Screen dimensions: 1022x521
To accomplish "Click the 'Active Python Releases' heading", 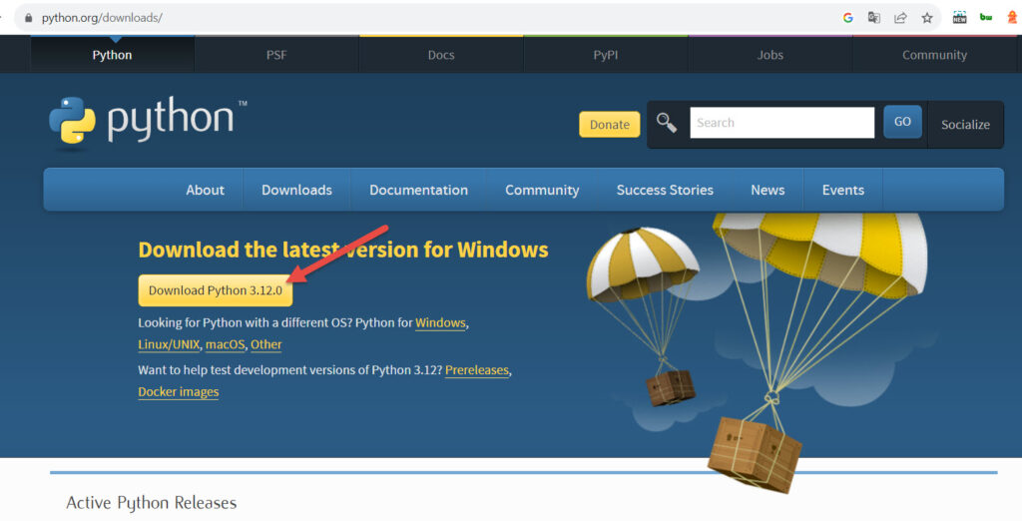I will click(152, 503).
